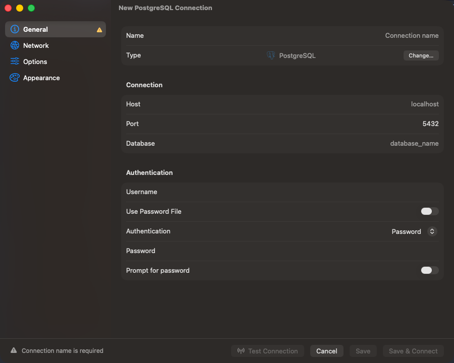Click the warning icon beside 'Connection name is required'
This screenshot has width=454, height=363.
click(14, 350)
